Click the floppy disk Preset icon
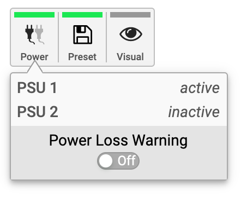Image resolution: width=241 pixels, height=197 pixels. point(82,34)
